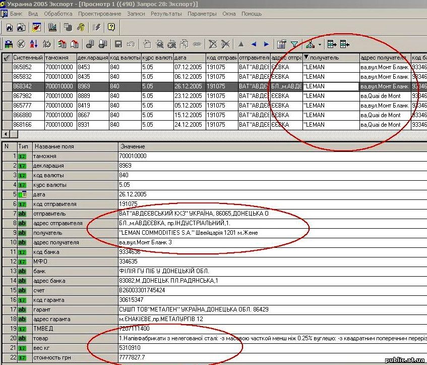Open the Обработка menu
Viewport: 427px width, 365px height.
click(x=58, y=14)
